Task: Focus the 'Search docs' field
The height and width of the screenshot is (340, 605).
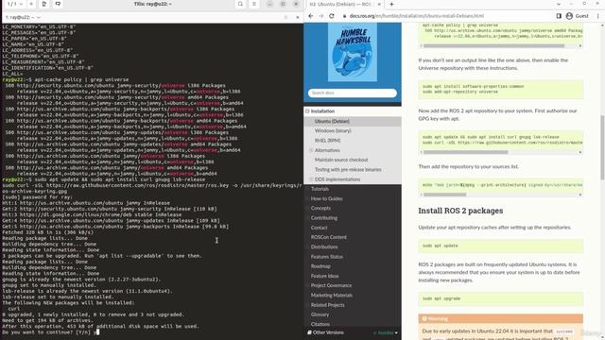Action: coord(353,93)
